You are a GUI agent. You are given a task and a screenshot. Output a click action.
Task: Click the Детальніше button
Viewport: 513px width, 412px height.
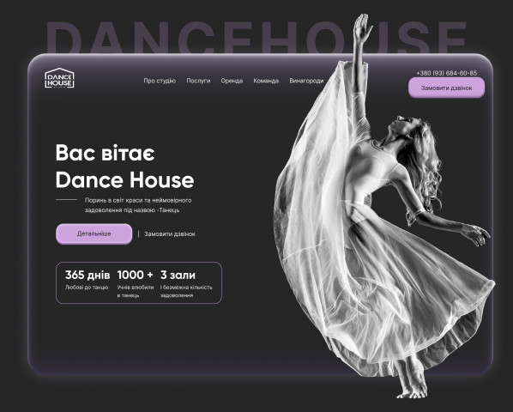tap(94, 233)
